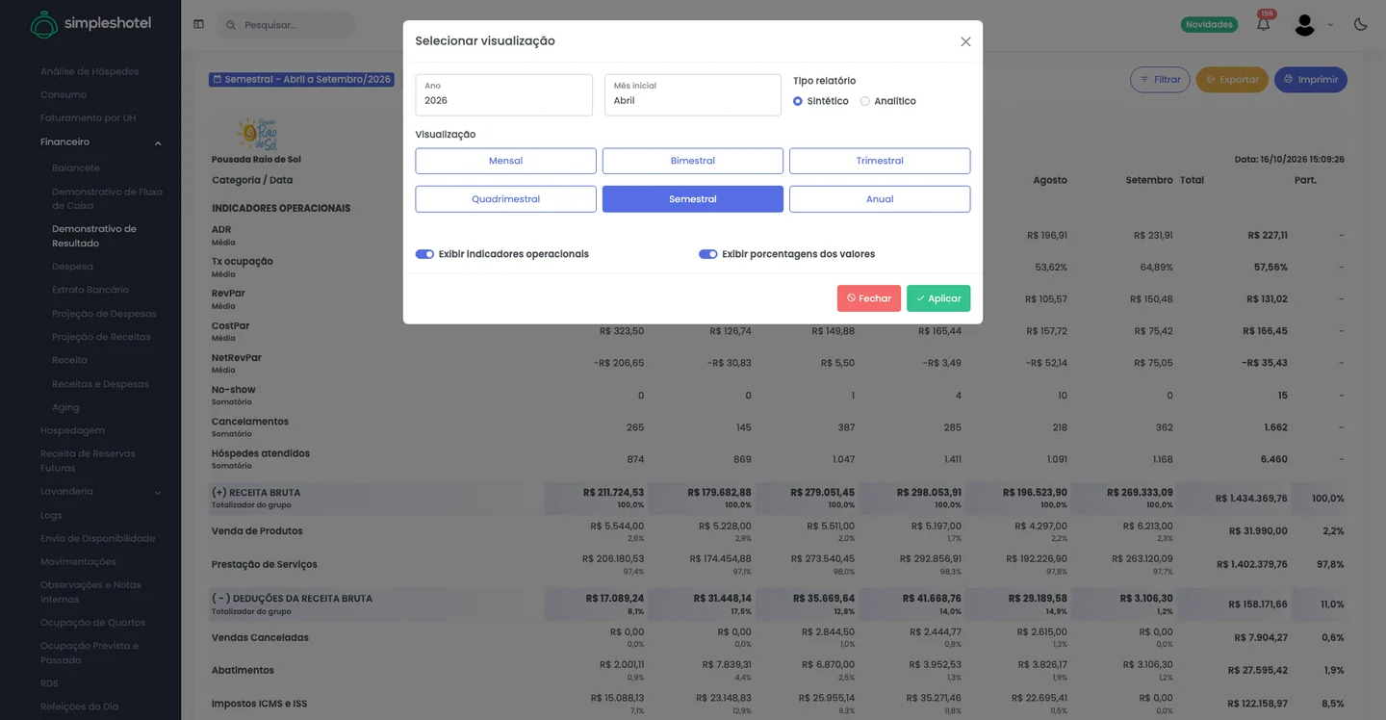Open Demonstrativo de Fluxo de Caixa
Viewport: 1386px width, 720px height.
click(107, 198)
